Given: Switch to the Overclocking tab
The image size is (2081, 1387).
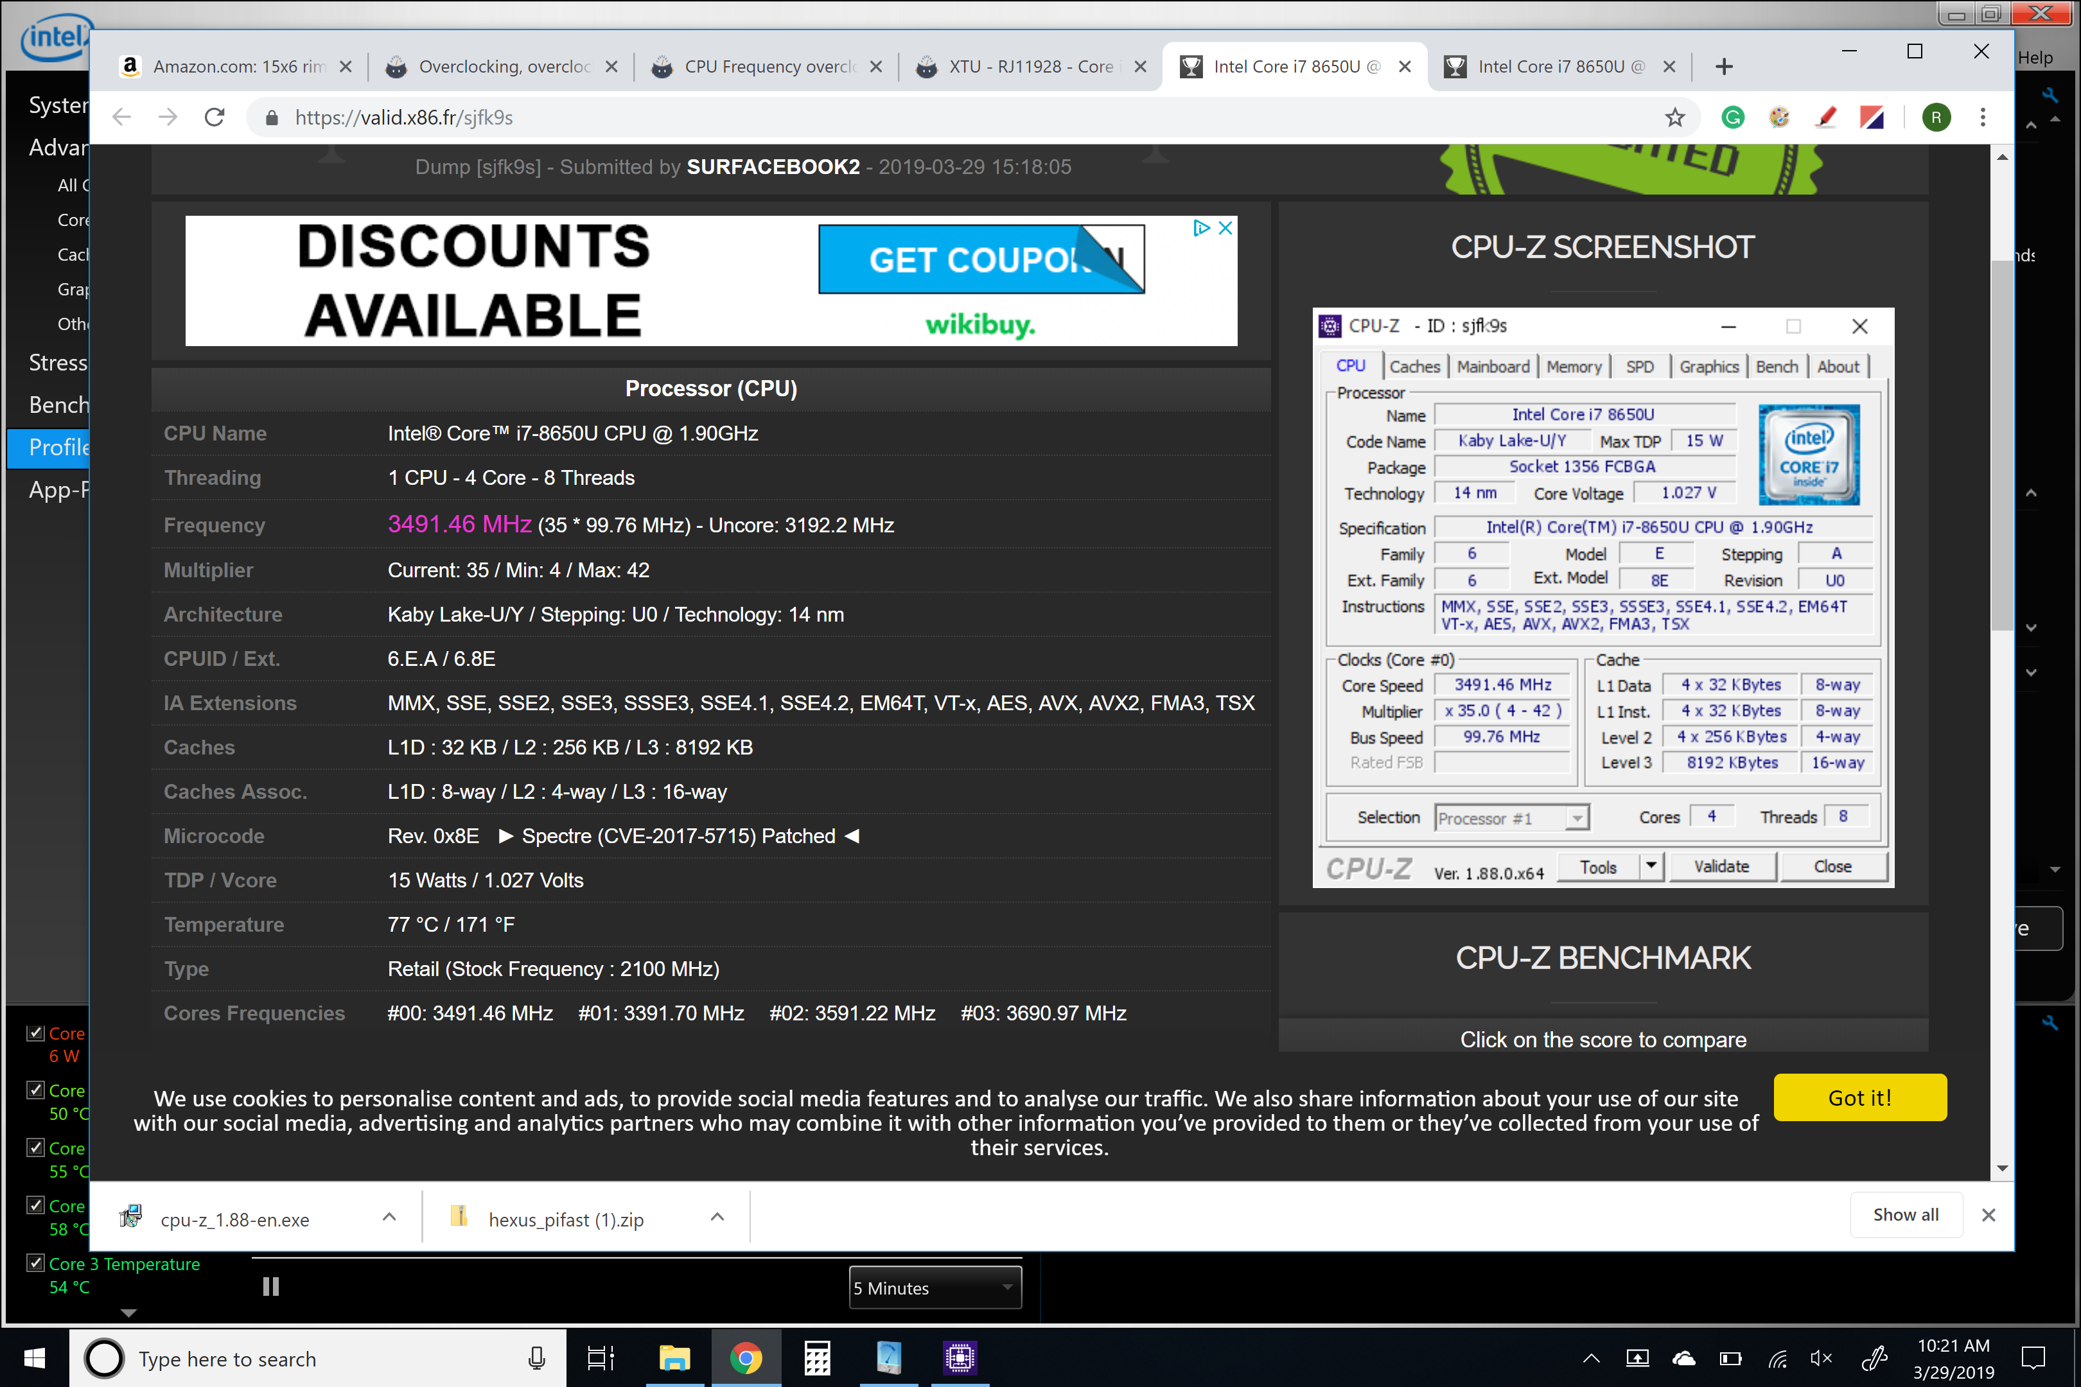Looking at the screenshot, I should click(x=502, y=66).
